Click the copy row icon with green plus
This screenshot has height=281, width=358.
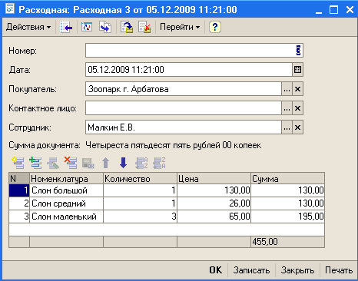35,163
